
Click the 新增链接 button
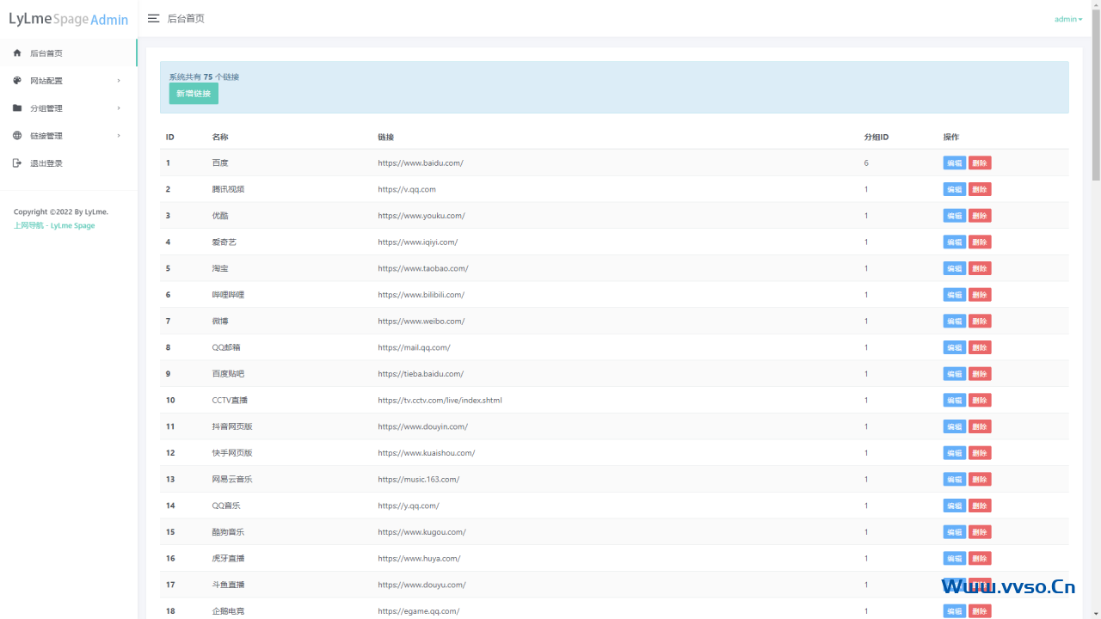point(194,94)
